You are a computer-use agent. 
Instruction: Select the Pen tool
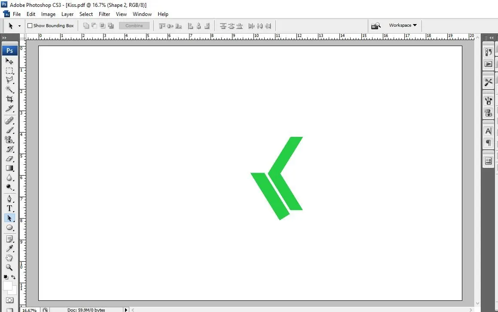pos(9,199)
